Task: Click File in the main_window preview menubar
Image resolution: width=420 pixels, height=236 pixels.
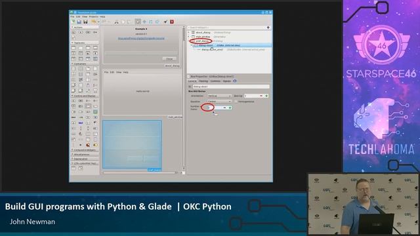Action: (106, 72)
